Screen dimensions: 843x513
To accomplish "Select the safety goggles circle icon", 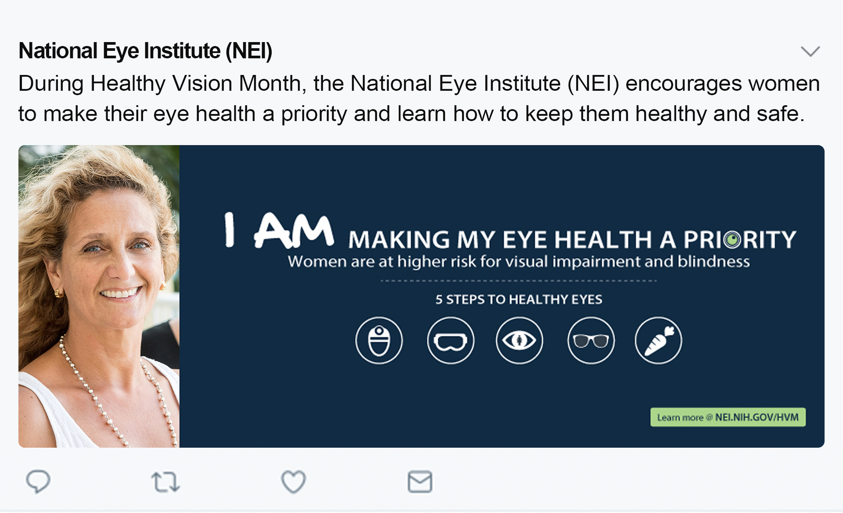I will [x=450, y=341].
